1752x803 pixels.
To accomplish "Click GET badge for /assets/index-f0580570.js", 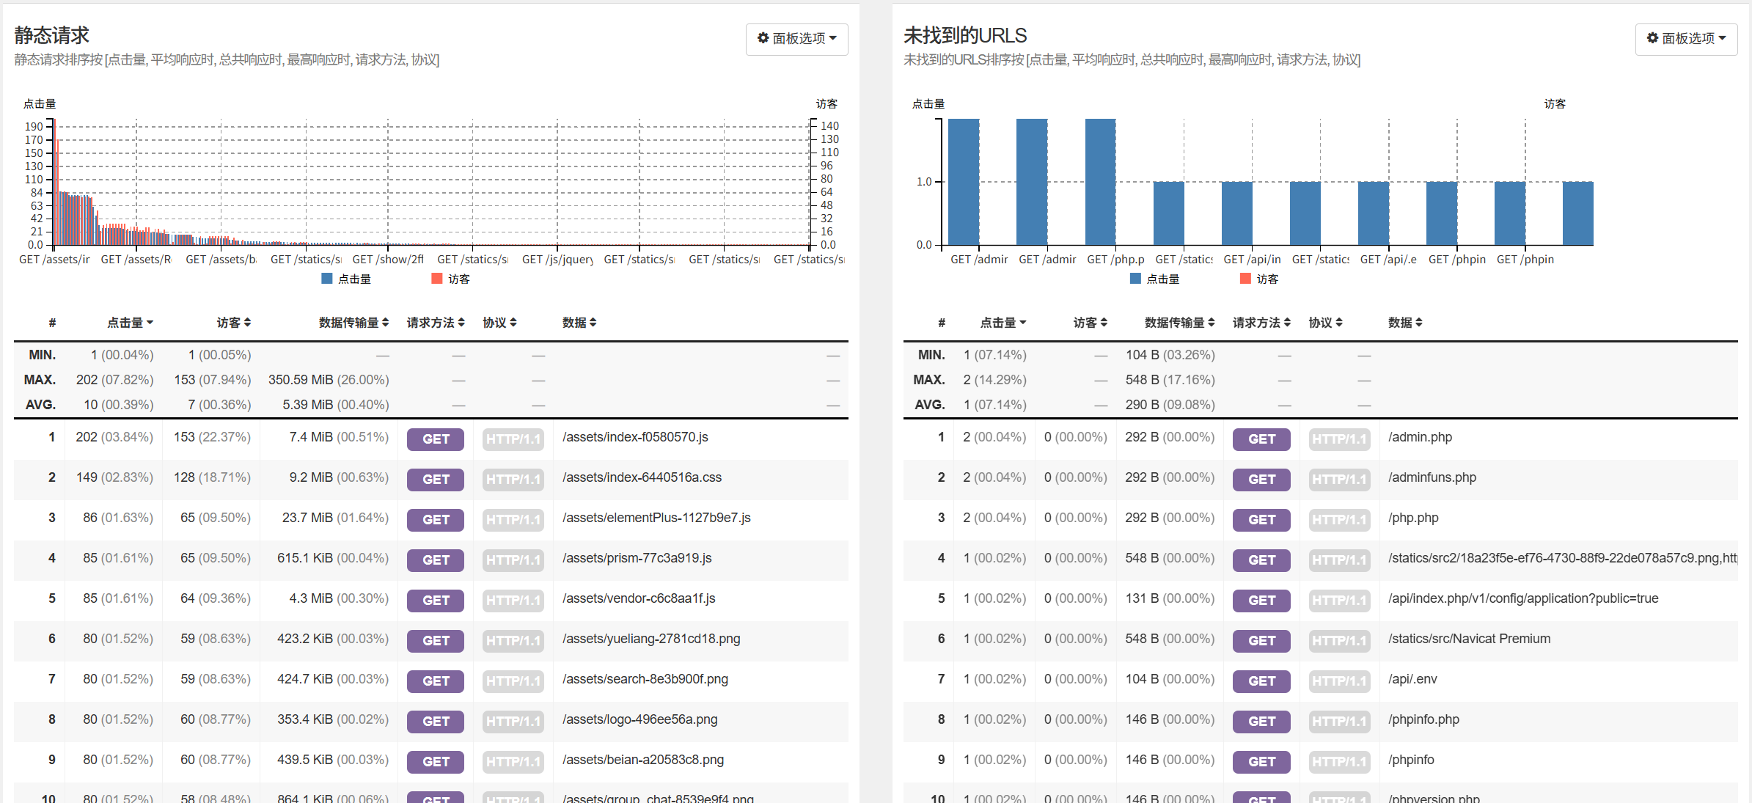I will pos(436,439).
